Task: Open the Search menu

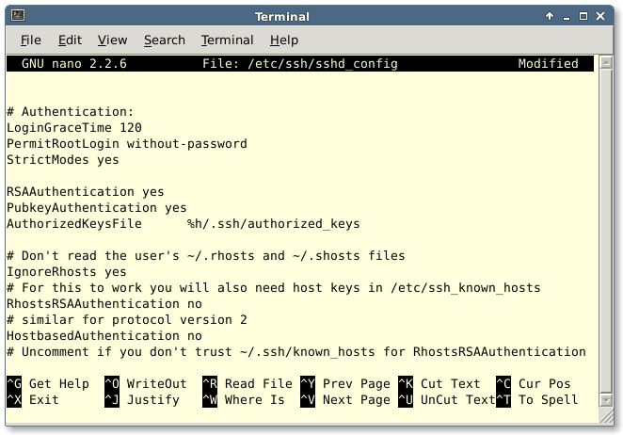Action: [164, 40]
